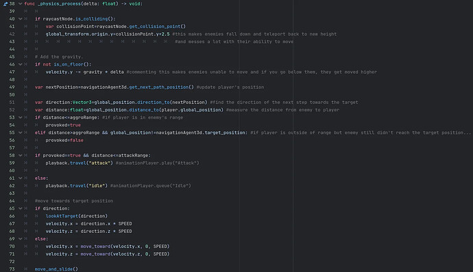Click 'provoked=true' on line 54
473x272 pixels.
tap(63, 125)
